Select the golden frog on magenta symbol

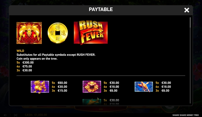click(92, 87)
